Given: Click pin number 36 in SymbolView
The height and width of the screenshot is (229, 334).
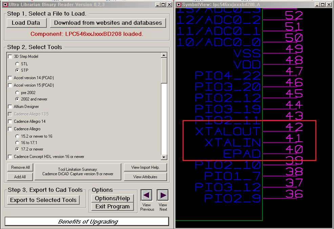Looking at the screenshot, I should tap(294, 194).
